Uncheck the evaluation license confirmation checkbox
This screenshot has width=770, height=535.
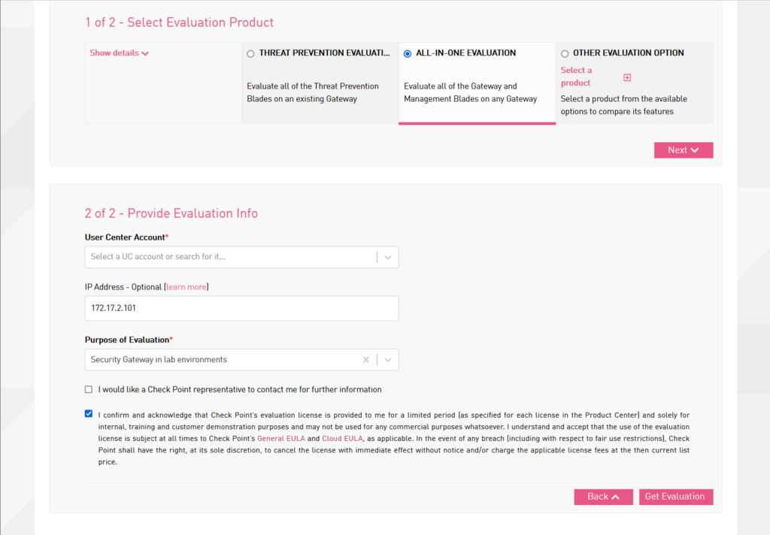pos(89,413)
